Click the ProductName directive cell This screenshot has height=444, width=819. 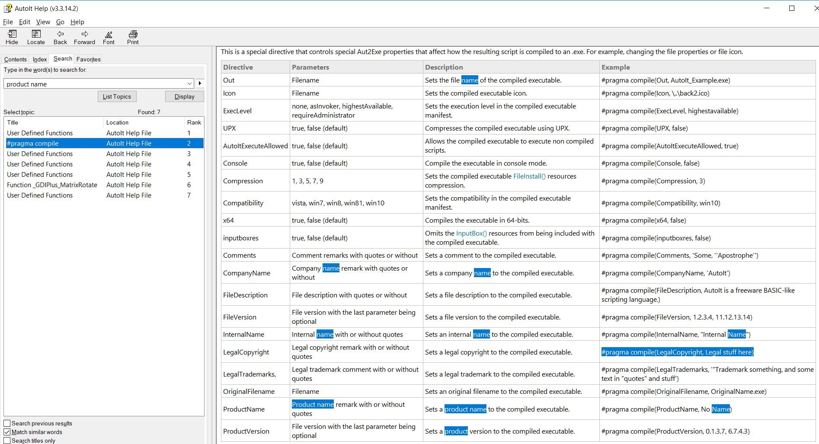(255, 409)
